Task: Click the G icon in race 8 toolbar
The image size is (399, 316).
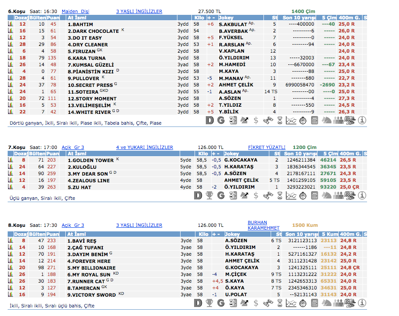Action: 221,303
